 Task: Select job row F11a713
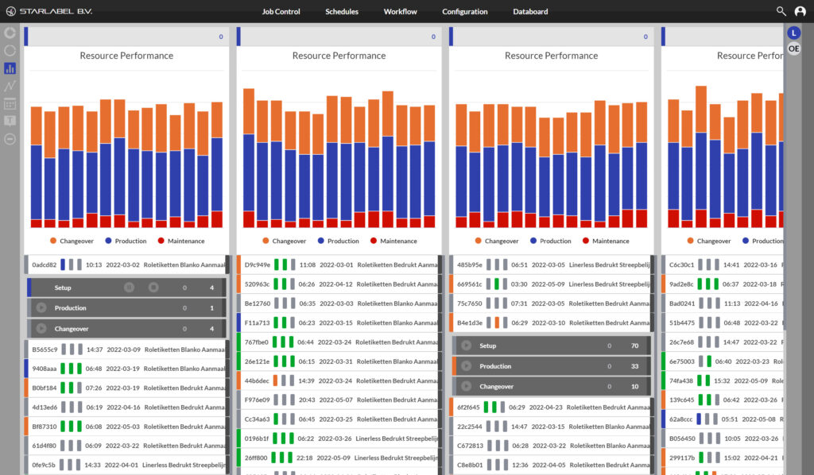[339, 323]
